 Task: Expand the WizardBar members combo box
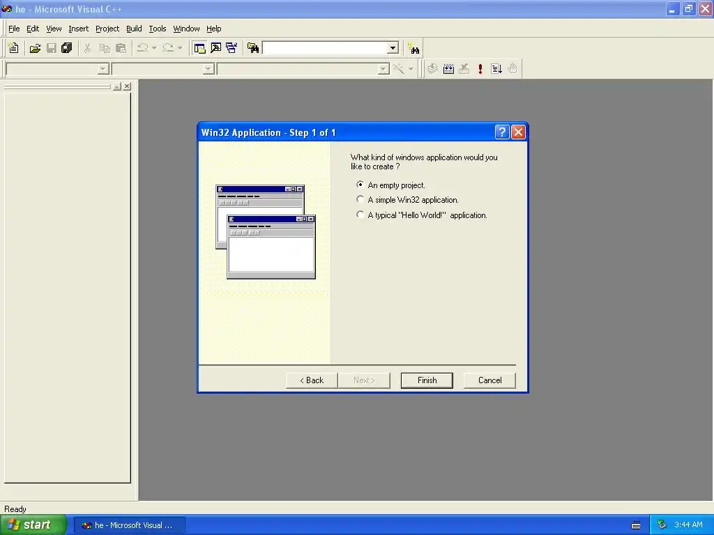383,69
